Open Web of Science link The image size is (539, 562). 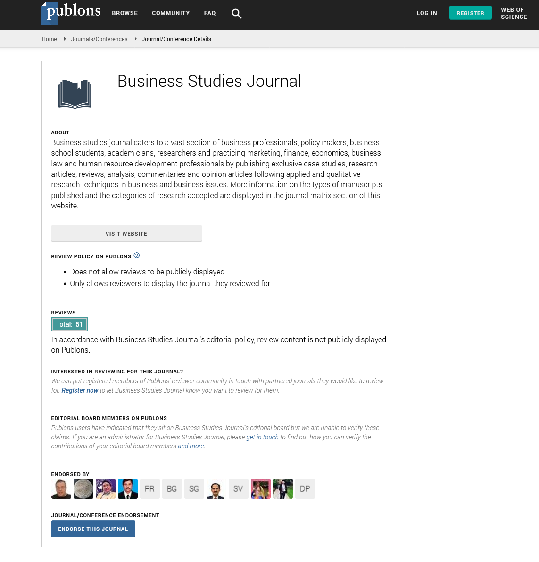[514, 13]
